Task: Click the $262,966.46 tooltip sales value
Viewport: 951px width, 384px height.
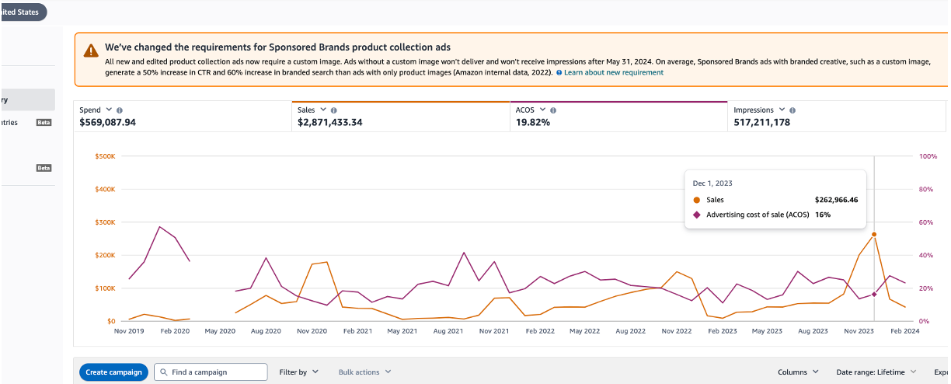Action: [836, 200]
